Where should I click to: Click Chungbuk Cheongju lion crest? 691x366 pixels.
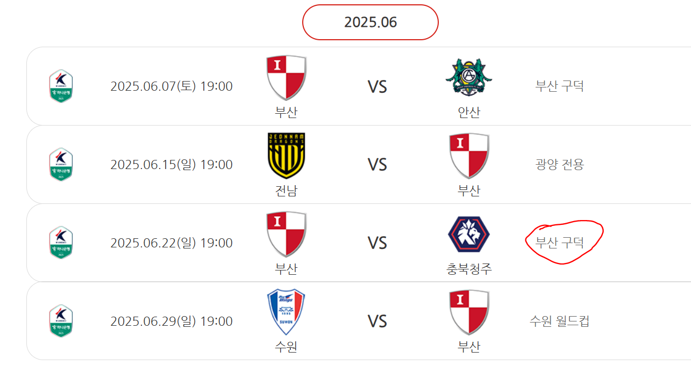(469, 234)
